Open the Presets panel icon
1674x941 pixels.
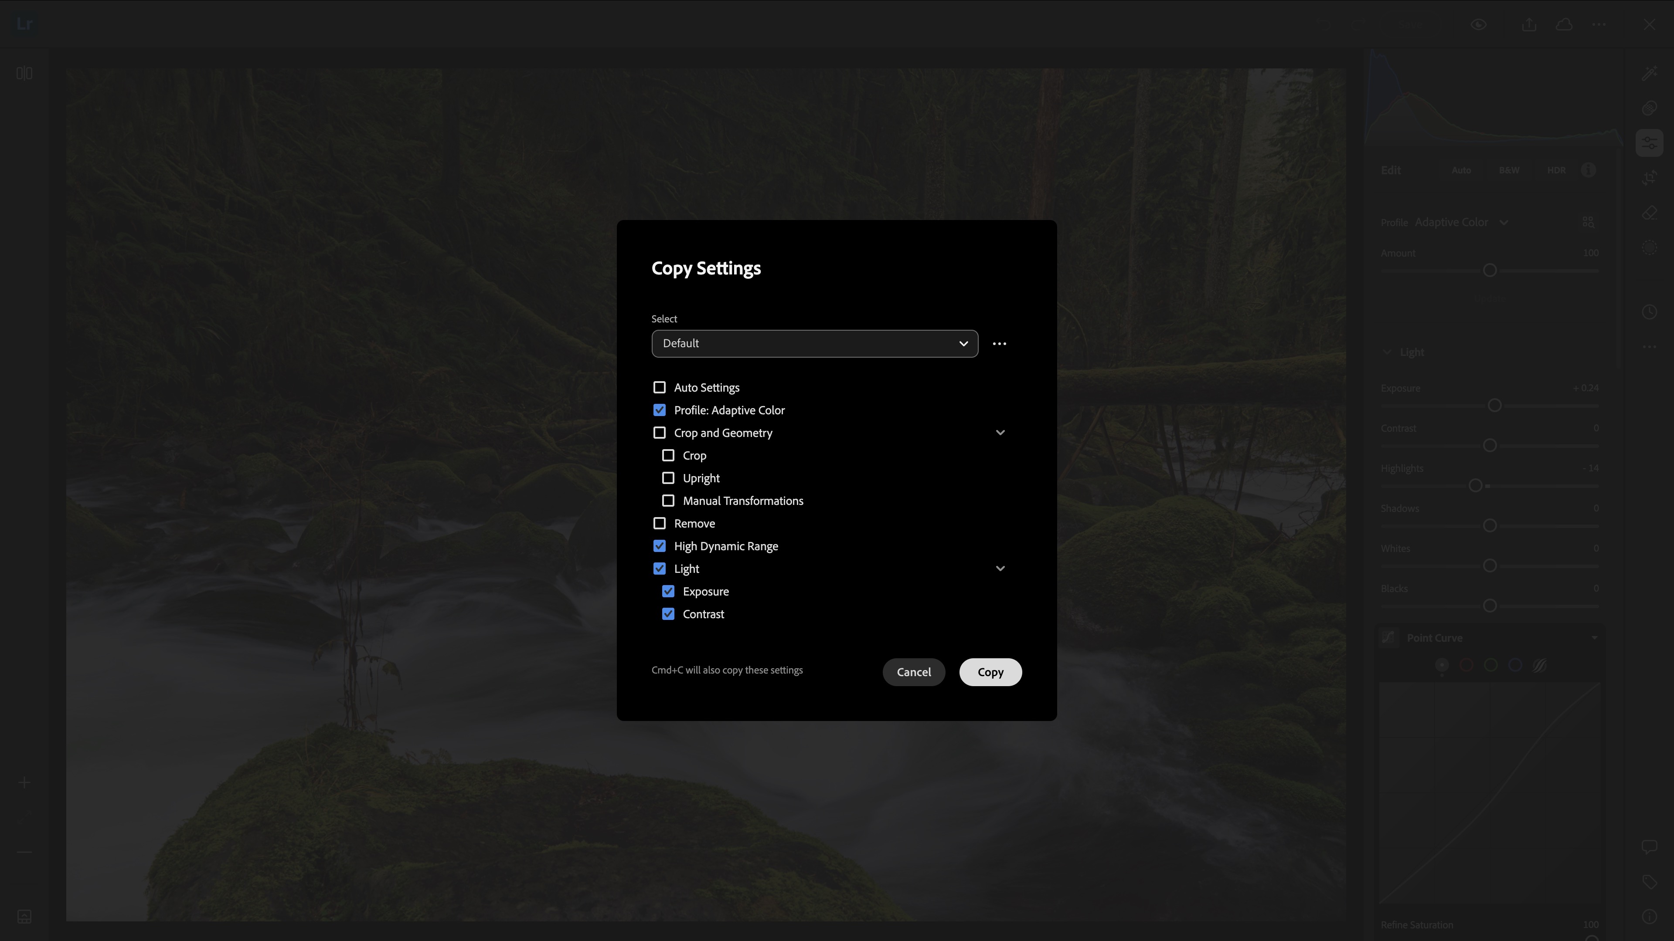click(x=1649, y=108)
